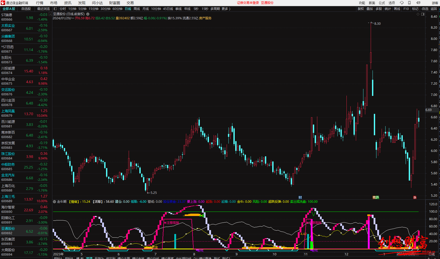Select the 1分钟 period
The width and height of the screenshot is (440, 259).
coord(72,9)
